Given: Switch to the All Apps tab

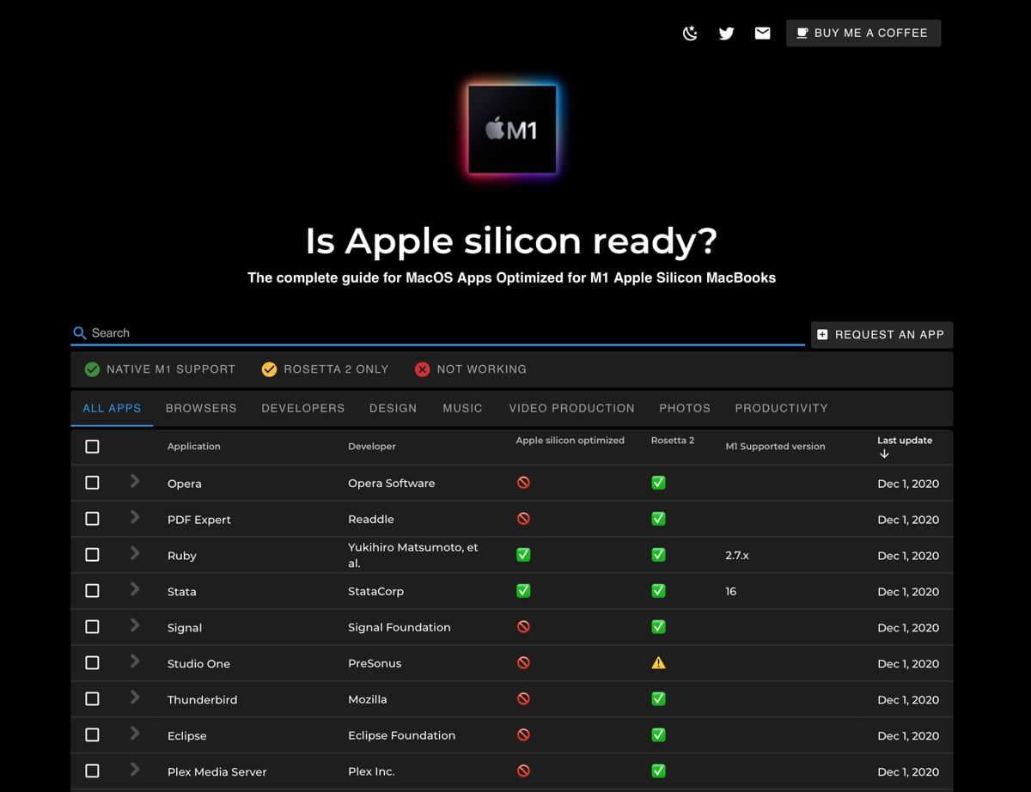Looking at the screenshot, I should pyautogui.click(x=112, y=408).
